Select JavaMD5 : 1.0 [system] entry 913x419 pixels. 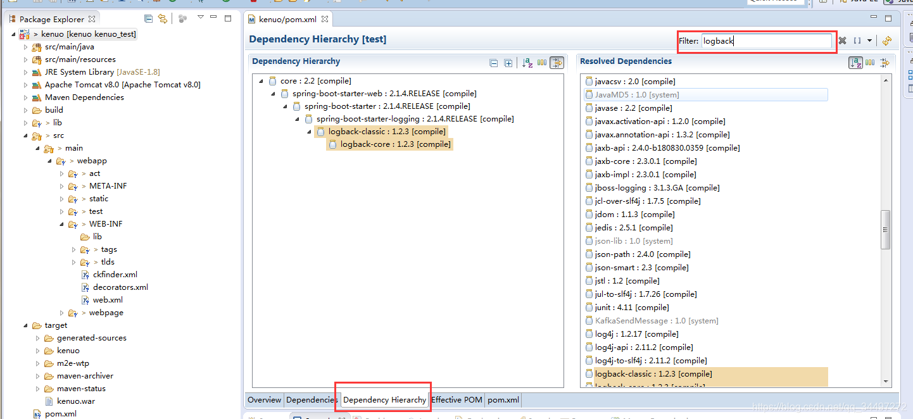tap(706, 95)
